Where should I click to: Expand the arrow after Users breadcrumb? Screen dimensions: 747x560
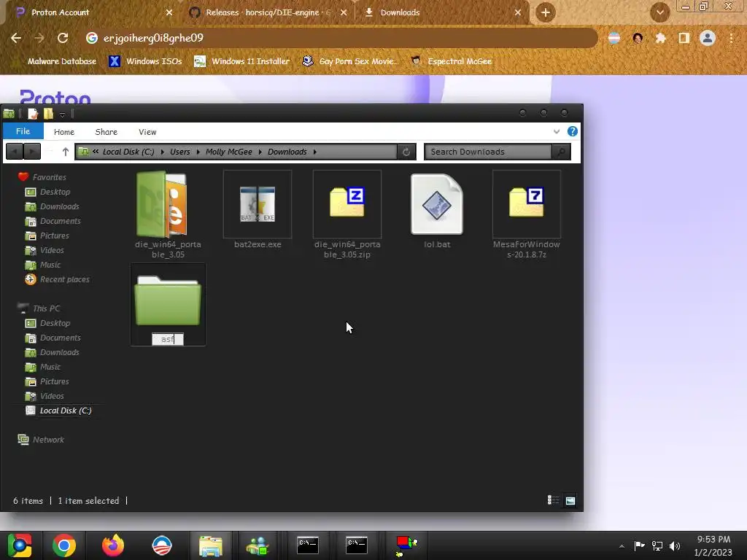[x=198, y=152]
